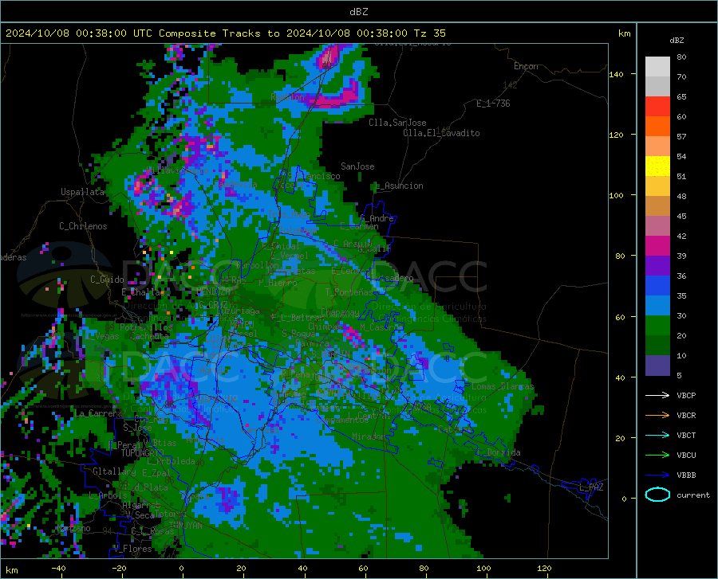Click the S_Jose map label
The image size is (718, 579).
(x=137, y=428)
